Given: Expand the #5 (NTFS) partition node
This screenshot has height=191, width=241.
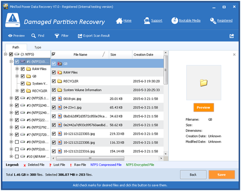Looking at the screenshot, I should [11, 120].
